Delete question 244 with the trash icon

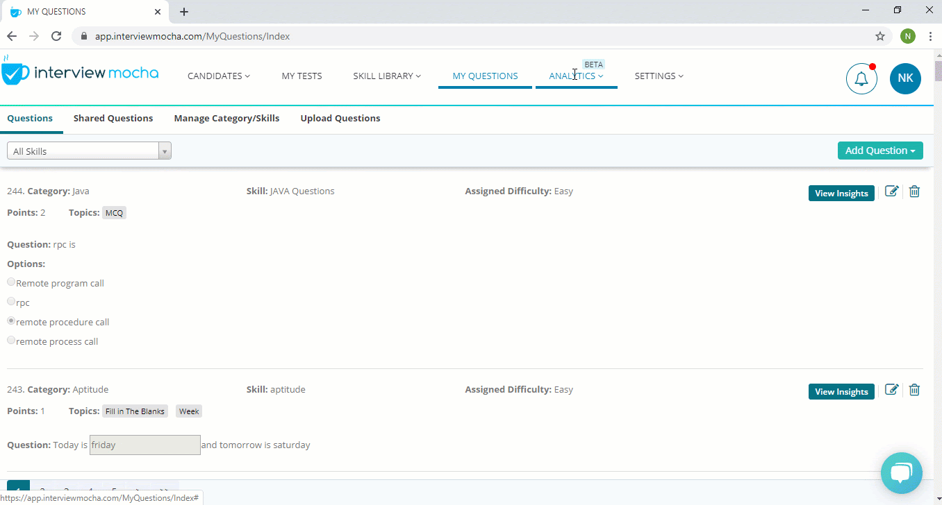coord(914,191)
